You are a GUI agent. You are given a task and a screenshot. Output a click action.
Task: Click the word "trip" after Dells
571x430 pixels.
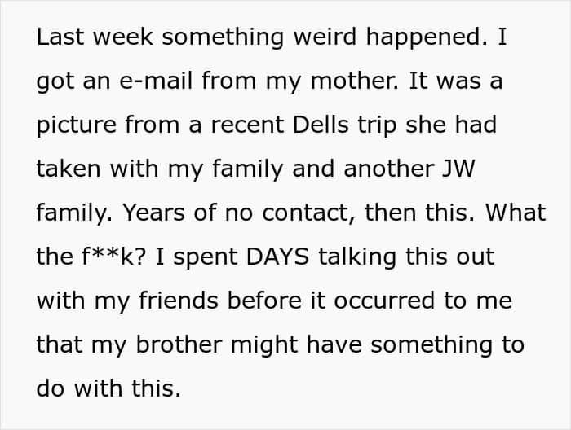click(377, 125)
